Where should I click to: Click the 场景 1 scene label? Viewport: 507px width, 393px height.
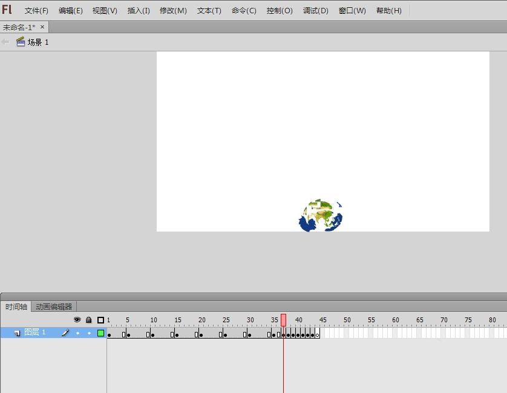[x=38, y=42]
